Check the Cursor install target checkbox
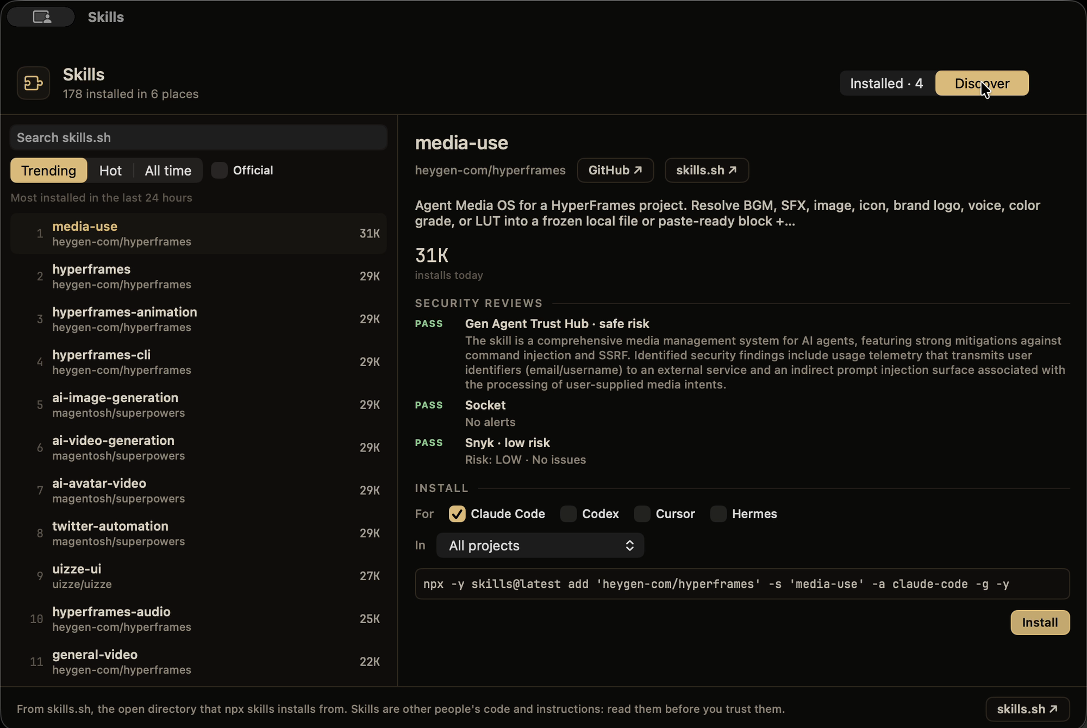This screenshot has width=1087, height=728. click(x=642, y=514)
